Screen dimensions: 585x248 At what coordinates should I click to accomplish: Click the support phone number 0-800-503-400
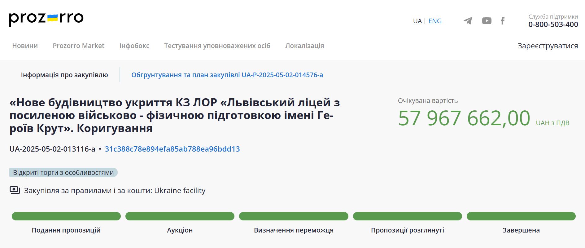(553, 24)
